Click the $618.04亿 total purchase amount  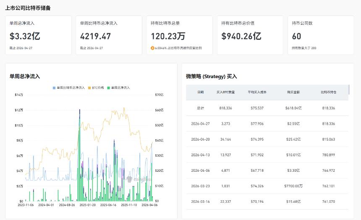tap(293, 108)
